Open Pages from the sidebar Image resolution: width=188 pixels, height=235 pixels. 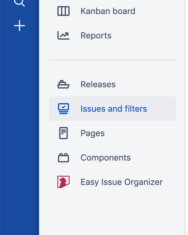(x=112, y=133)
